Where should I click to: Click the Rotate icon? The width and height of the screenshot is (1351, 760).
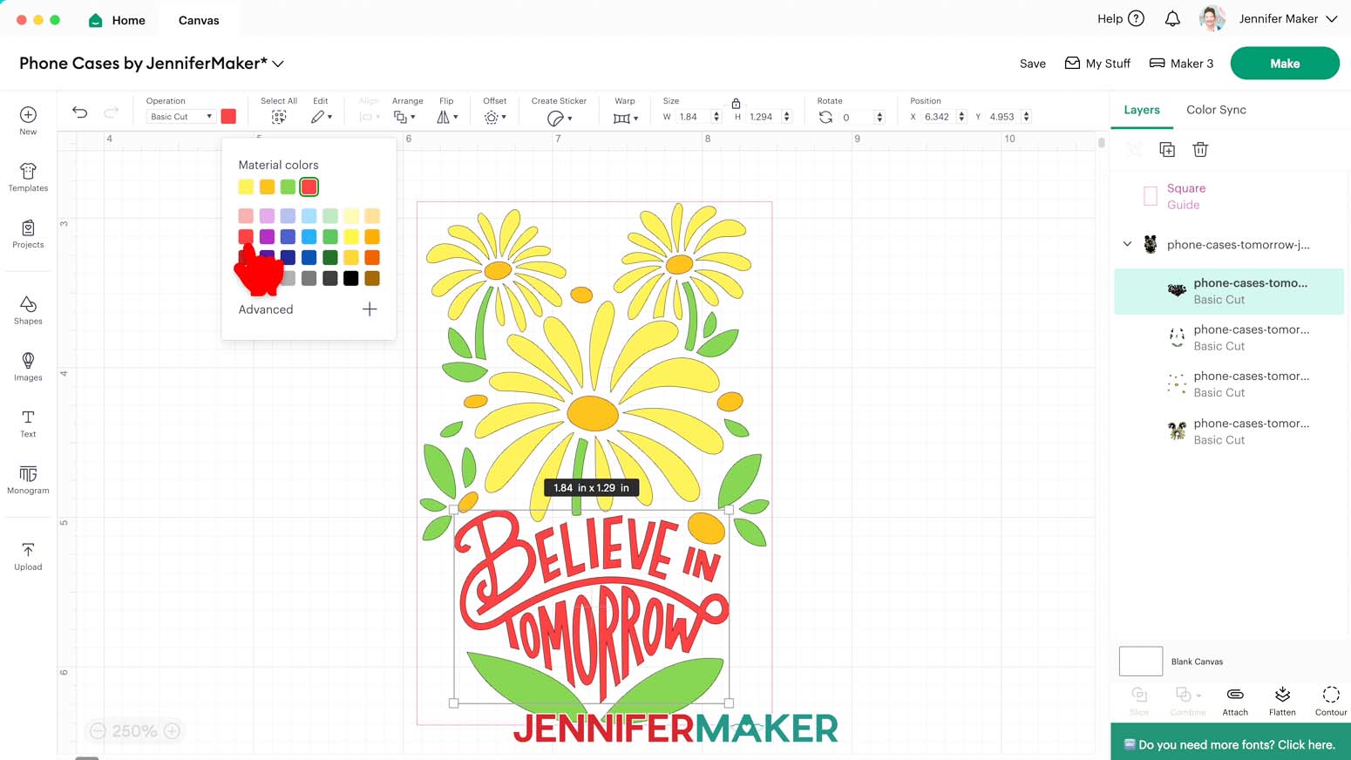coord(825,117)
